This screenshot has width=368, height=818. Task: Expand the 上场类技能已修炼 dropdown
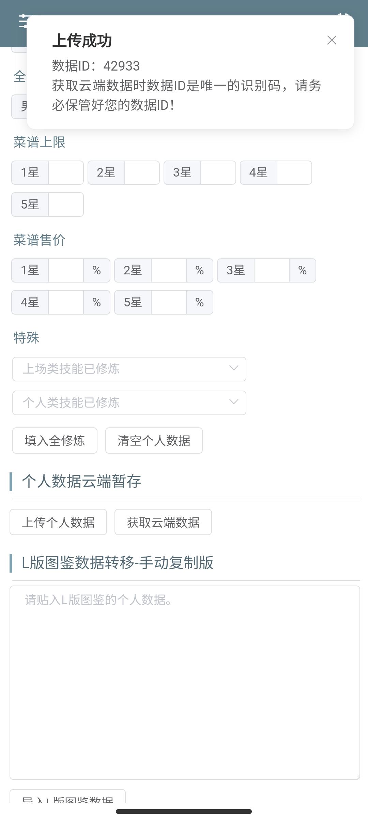129,369
